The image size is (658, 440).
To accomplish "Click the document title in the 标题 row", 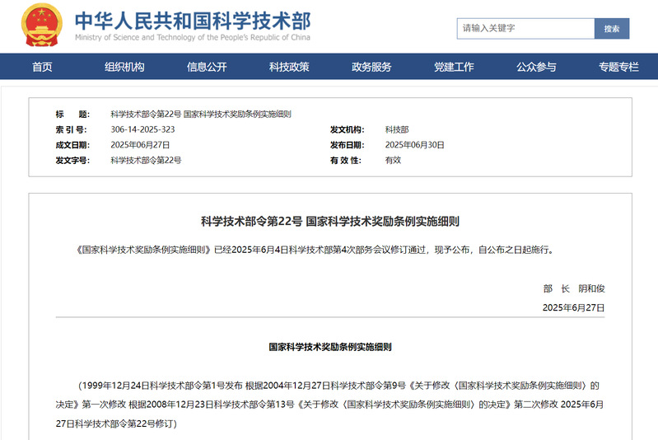I will tap(201, 115).
